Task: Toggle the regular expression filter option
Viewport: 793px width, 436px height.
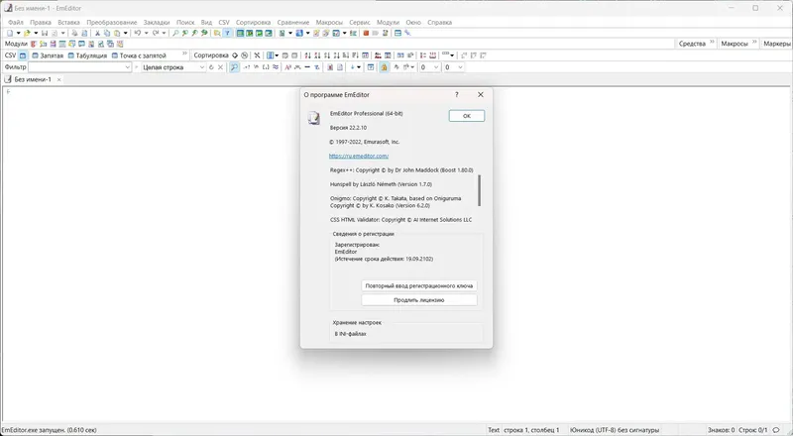Action: coord(247,67)
